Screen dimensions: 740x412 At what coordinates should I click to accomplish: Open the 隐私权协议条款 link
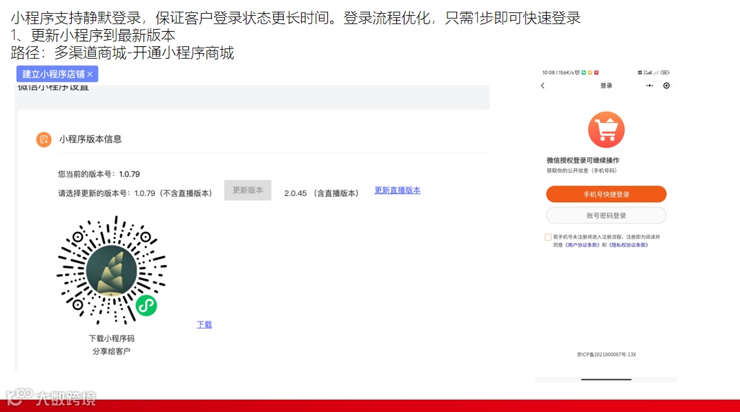pos(628,245)
